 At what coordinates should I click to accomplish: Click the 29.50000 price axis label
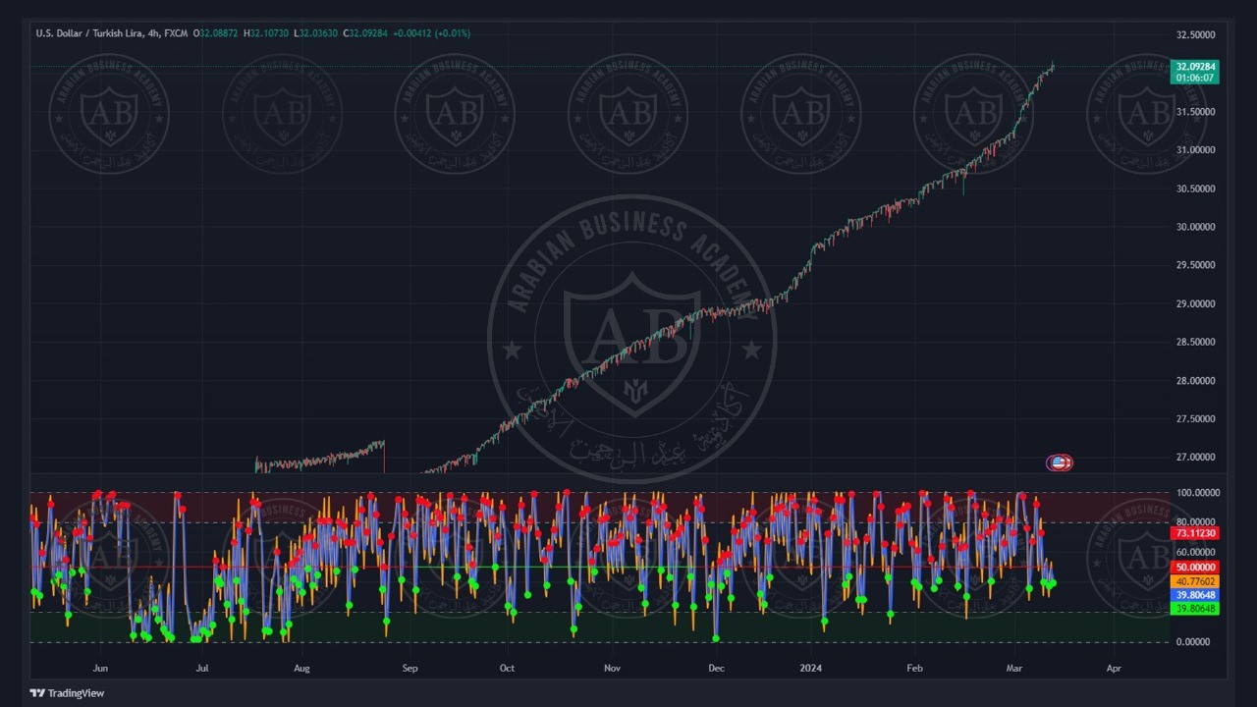[1195, 265]
